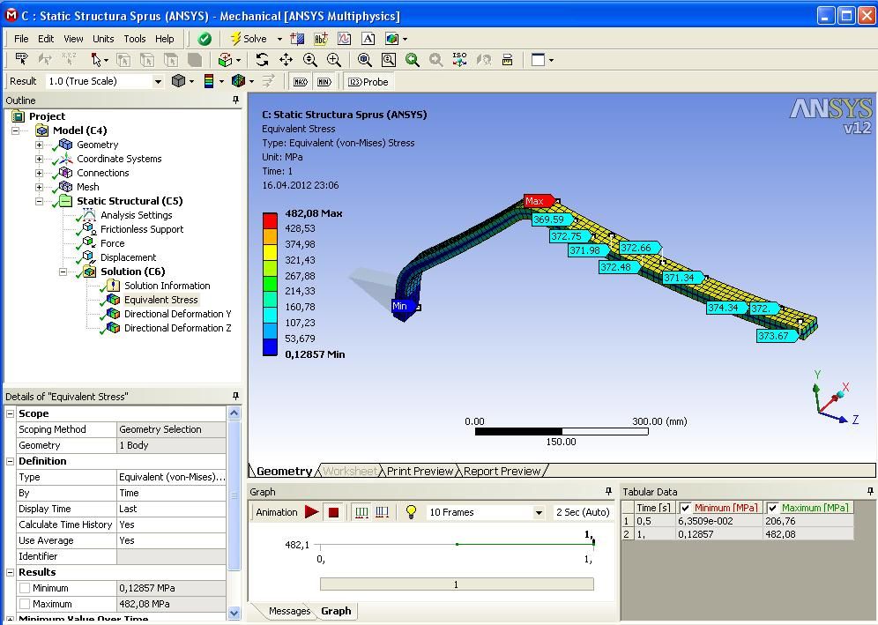The height and width of the screenshot is (625, 878).
Task: Open the Viewports window dropdown
Action: 552,60
